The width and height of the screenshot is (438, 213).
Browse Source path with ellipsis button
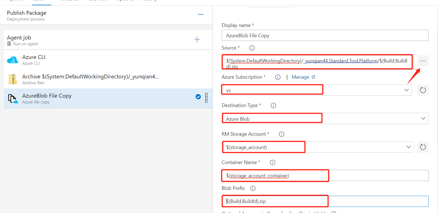(x=423, y=61)
